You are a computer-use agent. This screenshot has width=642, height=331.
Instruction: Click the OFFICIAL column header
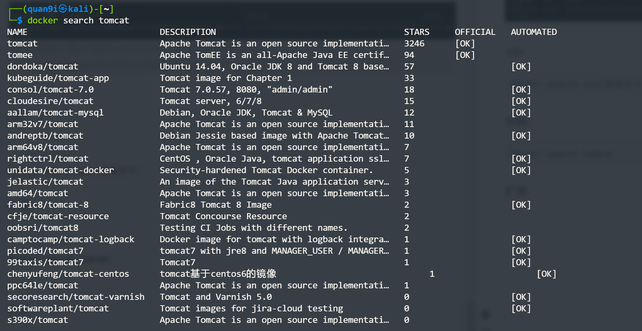pyautogui.click(x=475, y=32)
